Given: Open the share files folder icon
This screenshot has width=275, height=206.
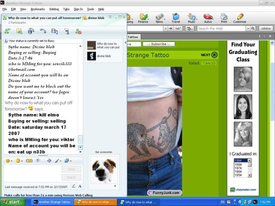Looking at the screenshot, I should tap(19, 31).
